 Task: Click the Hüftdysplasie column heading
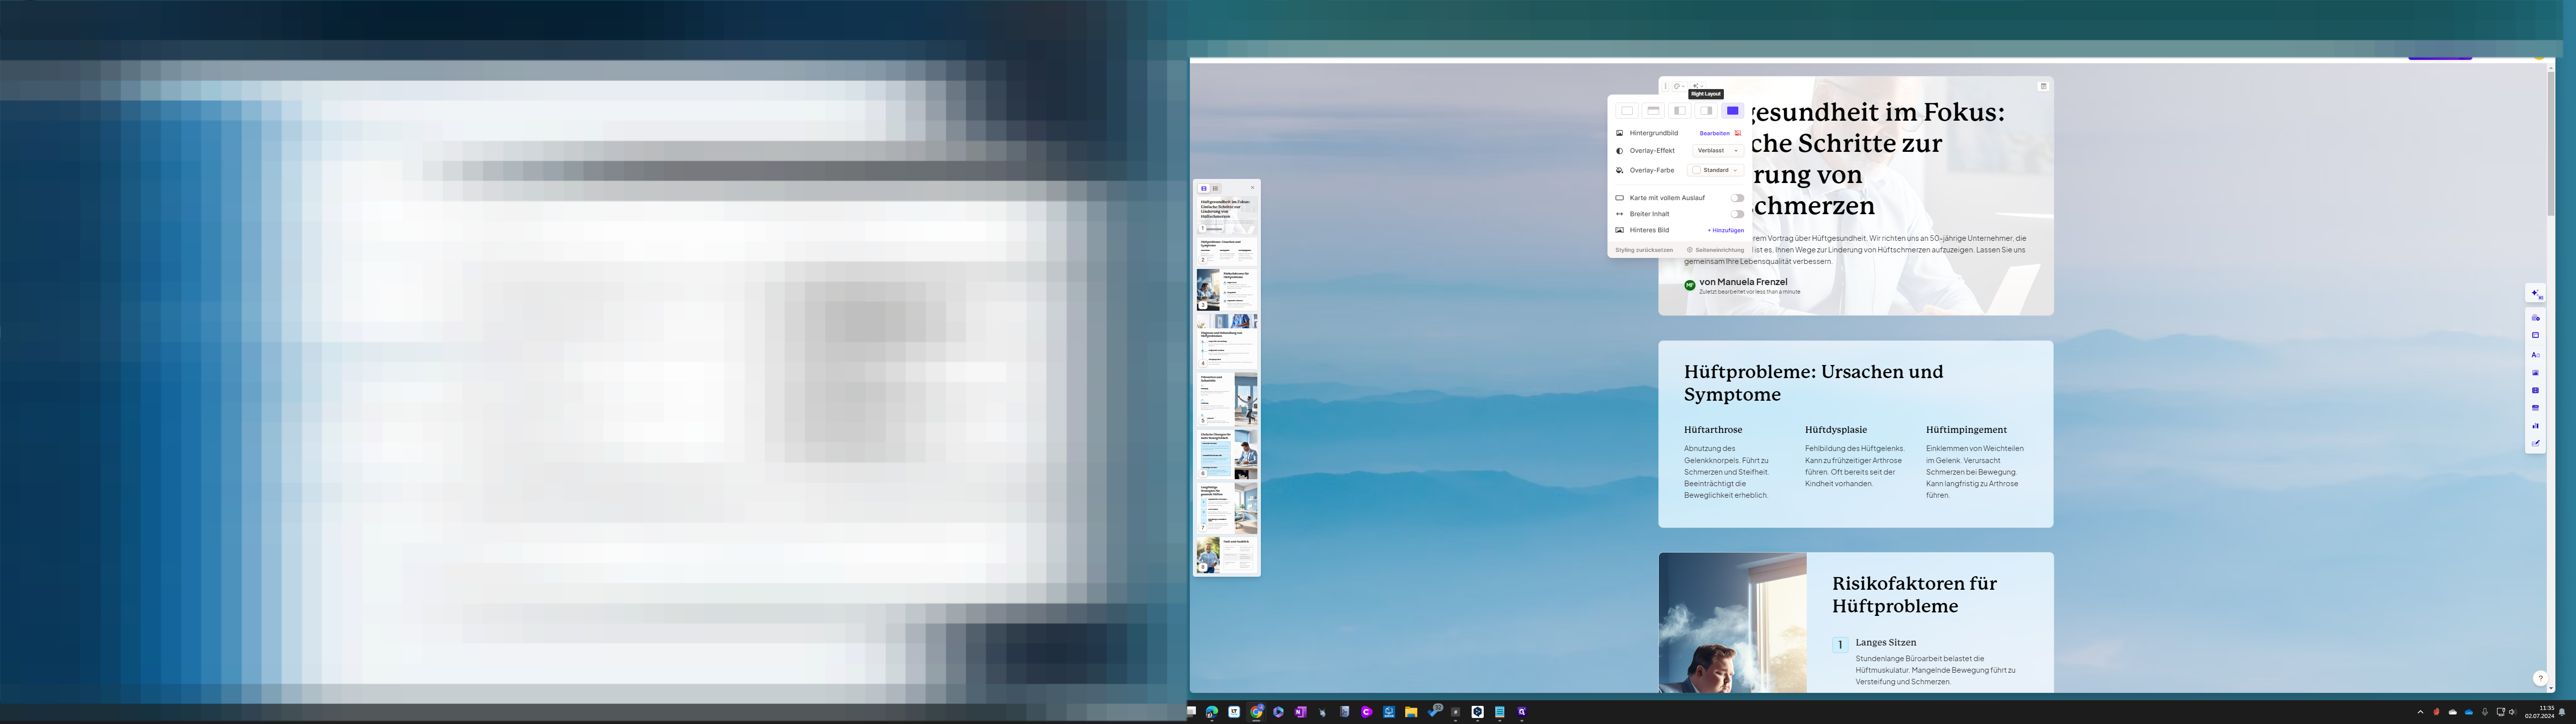point(1836,430)
